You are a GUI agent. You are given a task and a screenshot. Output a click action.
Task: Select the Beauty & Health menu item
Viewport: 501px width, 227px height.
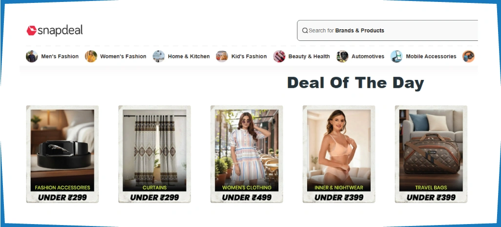click(x=309, y=57)
